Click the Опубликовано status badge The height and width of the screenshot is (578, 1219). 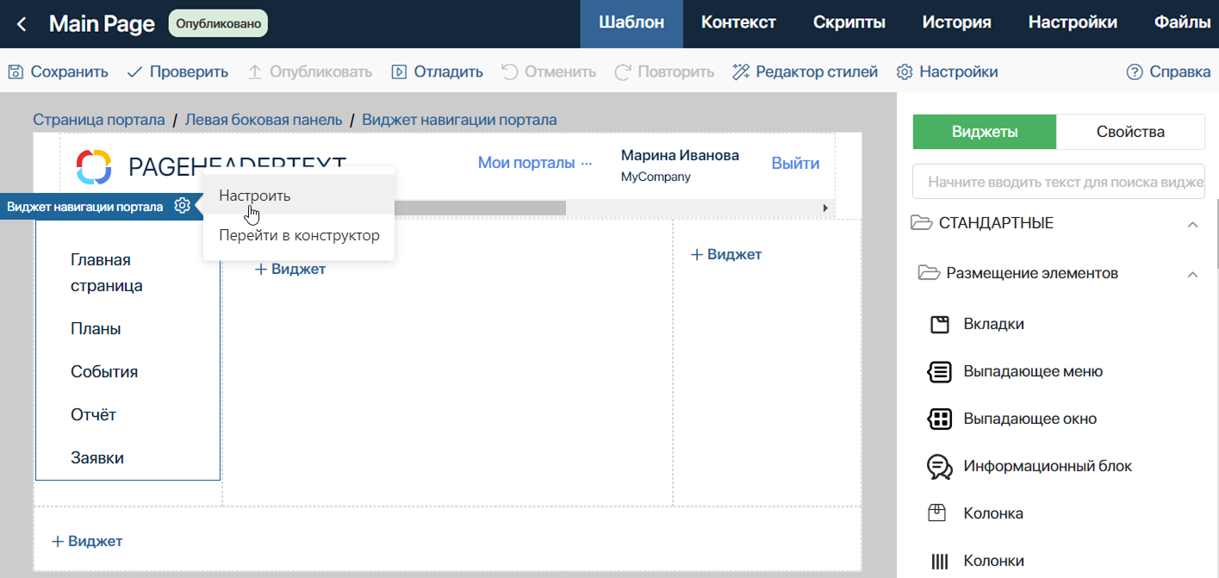[x=218, y=24]
